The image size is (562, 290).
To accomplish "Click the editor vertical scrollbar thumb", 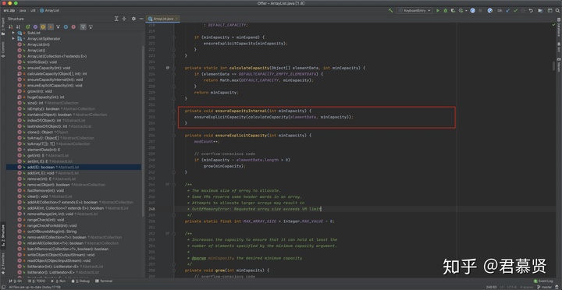I will 553,66.
